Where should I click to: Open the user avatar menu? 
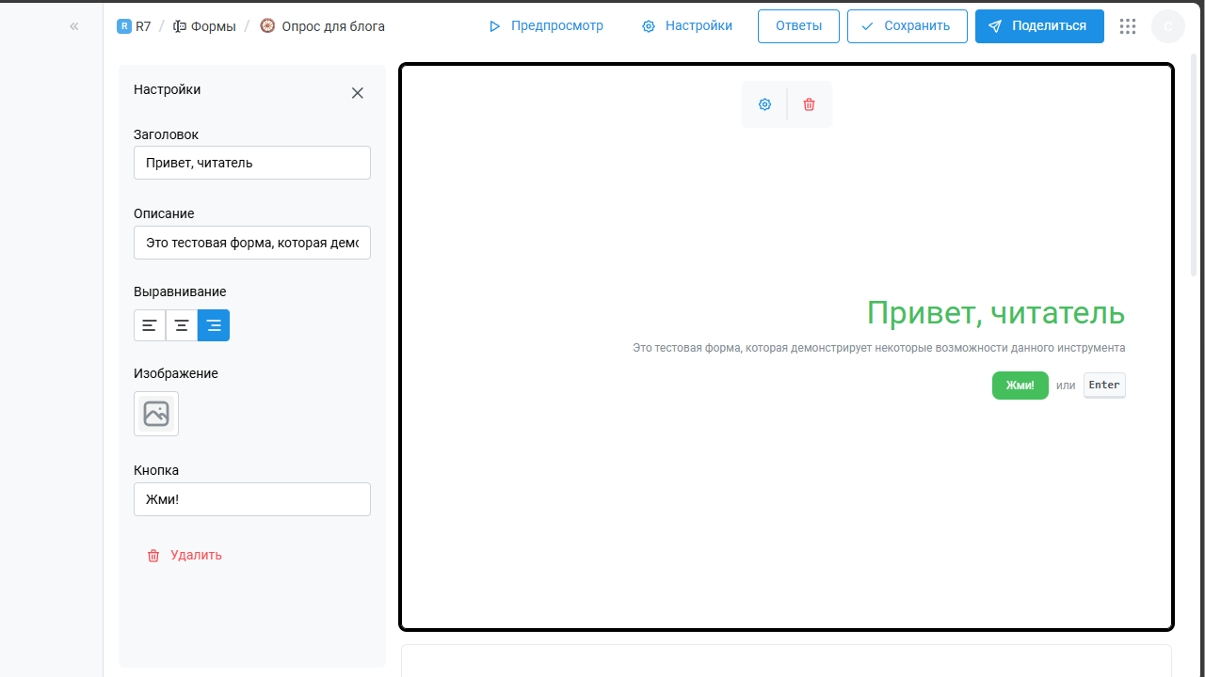click(x=1168, y=26)
